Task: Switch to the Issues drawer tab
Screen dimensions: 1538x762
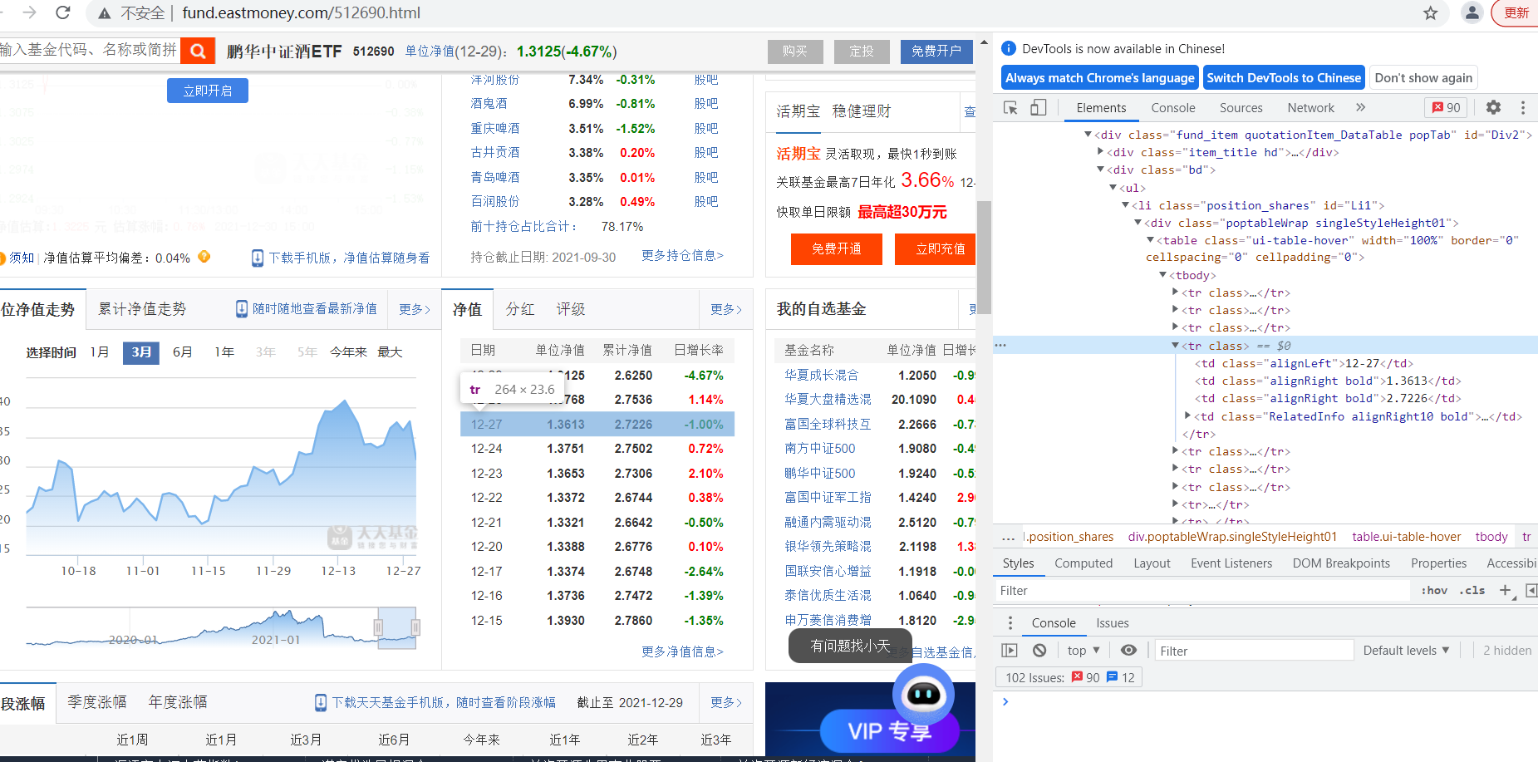Action: pyautogui.click(x=1112, y=623)
